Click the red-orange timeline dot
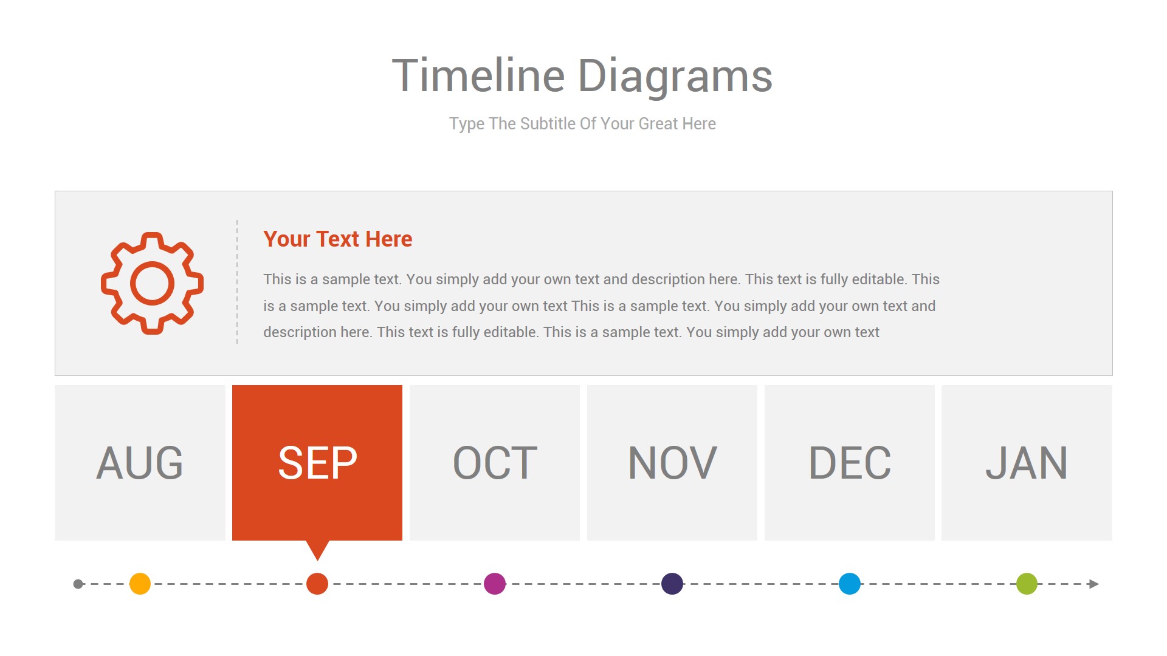Viewport: 1167px width, 656px height. [x=317, y=584]
